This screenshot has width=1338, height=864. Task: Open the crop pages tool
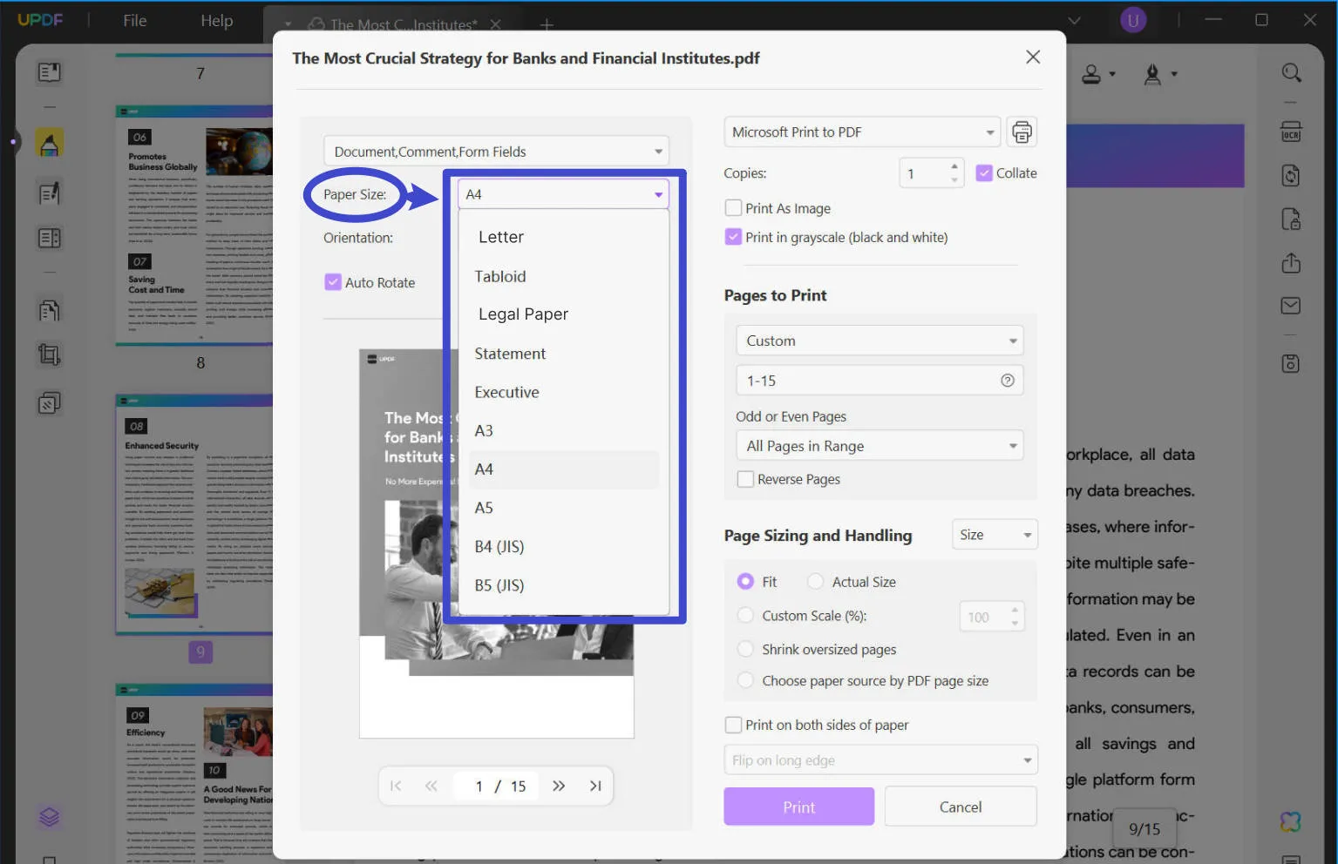pyautogui.click(x=50, y=354)
